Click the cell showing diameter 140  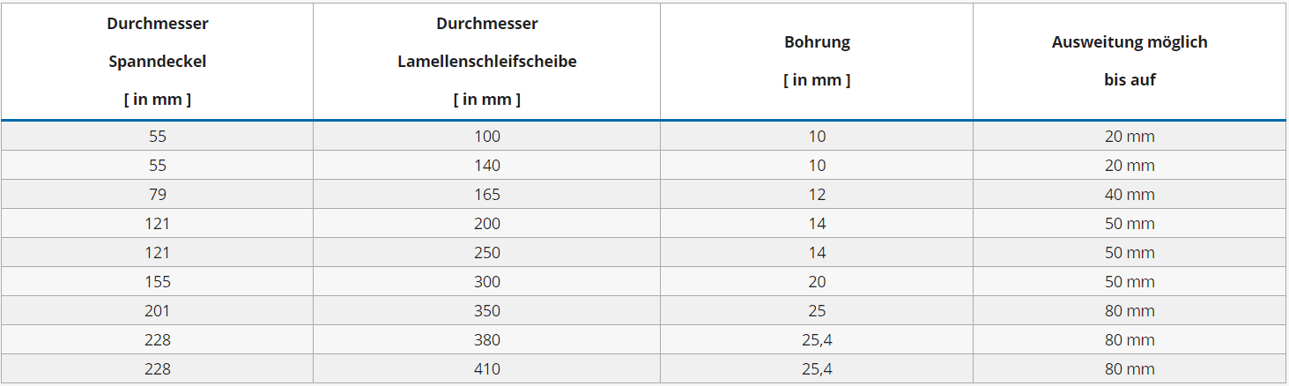tap(486, 166)
